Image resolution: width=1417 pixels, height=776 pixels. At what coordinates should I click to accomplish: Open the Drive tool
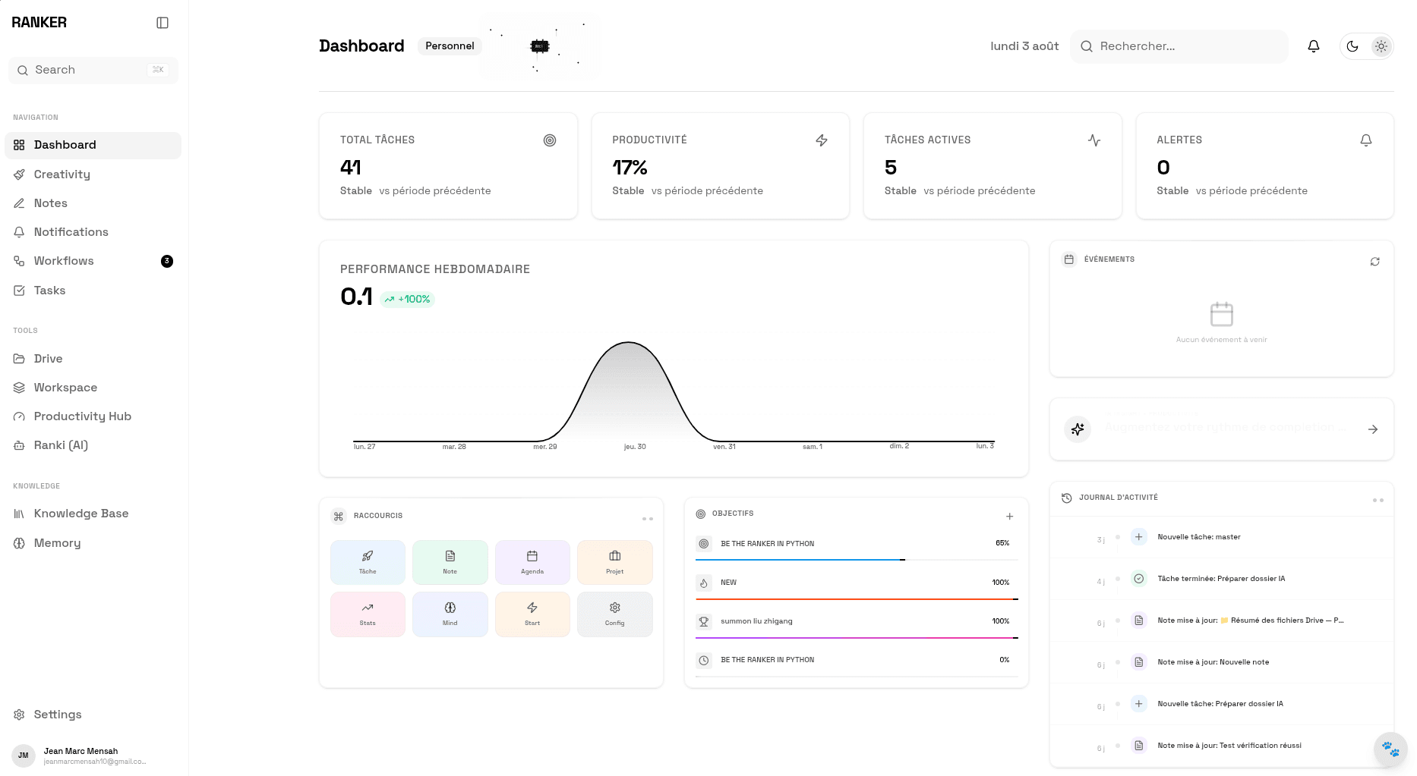tap(93, 359)
